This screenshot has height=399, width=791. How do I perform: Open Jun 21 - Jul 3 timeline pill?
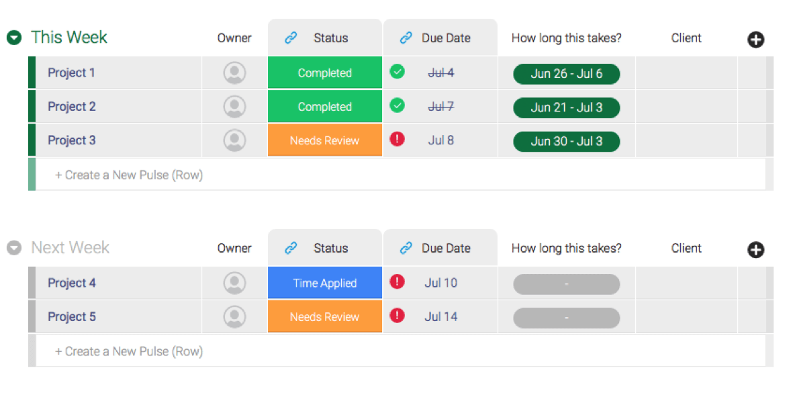coord(567,107)
